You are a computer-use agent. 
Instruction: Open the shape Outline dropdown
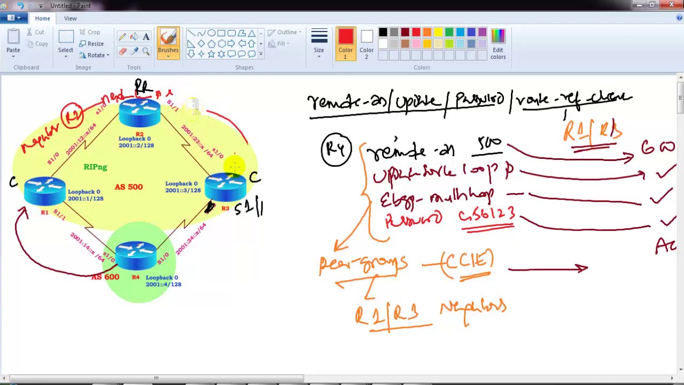pos(285,32)
